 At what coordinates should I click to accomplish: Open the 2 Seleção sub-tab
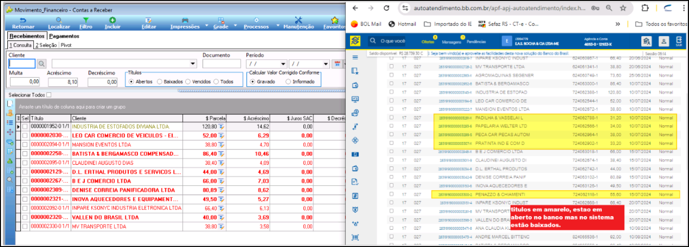pos(46,45)
